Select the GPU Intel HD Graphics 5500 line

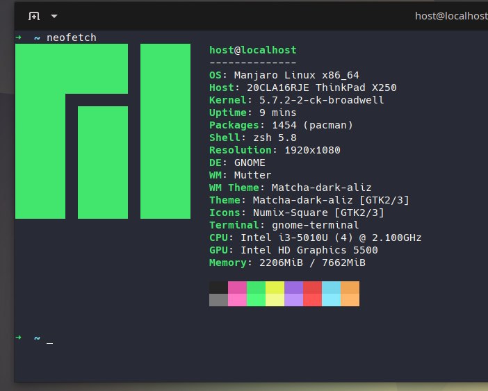[293, 250]
